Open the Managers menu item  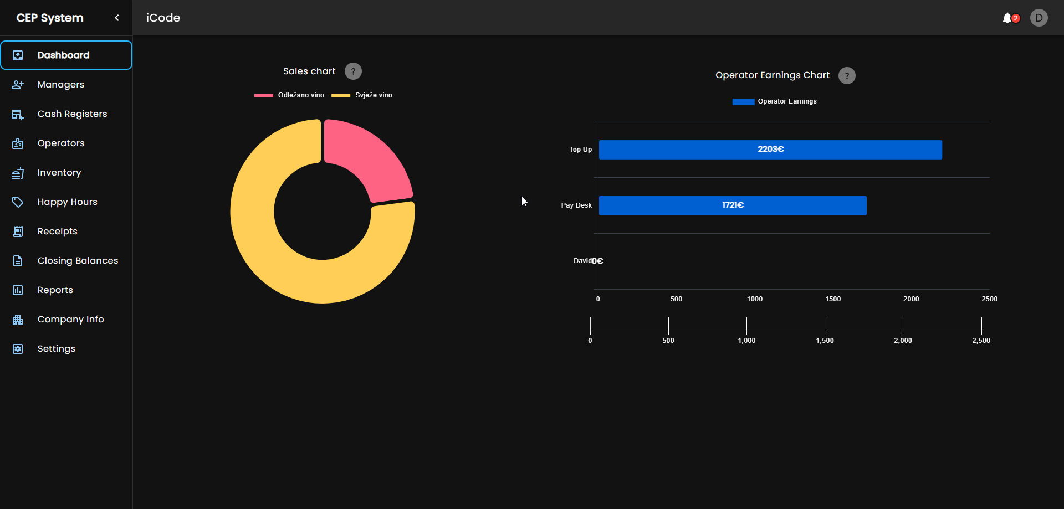click(x=66, y=84)
